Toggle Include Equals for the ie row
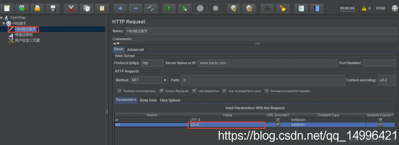Image resolution: width=399 pixels, height=145 pixels. click(x=381, y=120)
